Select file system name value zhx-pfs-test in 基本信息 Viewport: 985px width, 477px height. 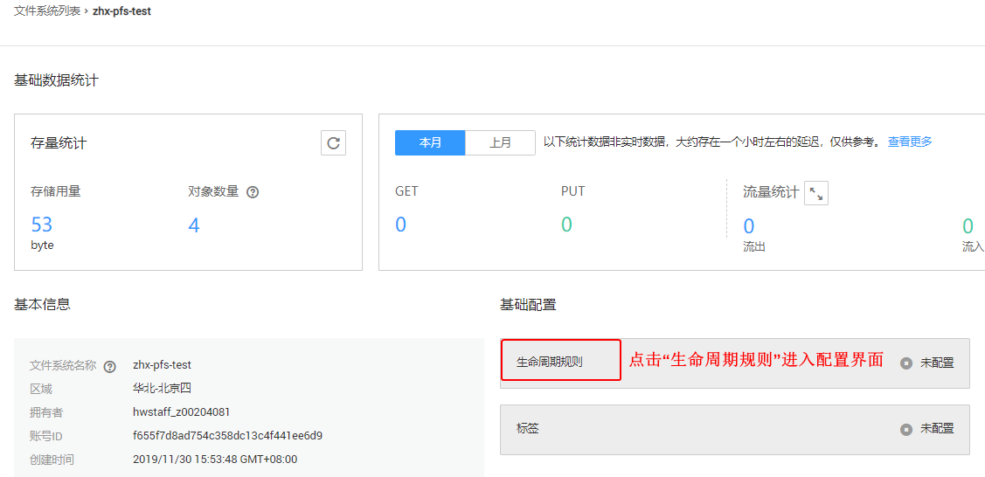coord(162,364)
